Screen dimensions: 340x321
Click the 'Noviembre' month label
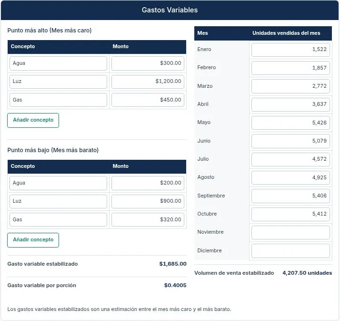coord(210,232)
